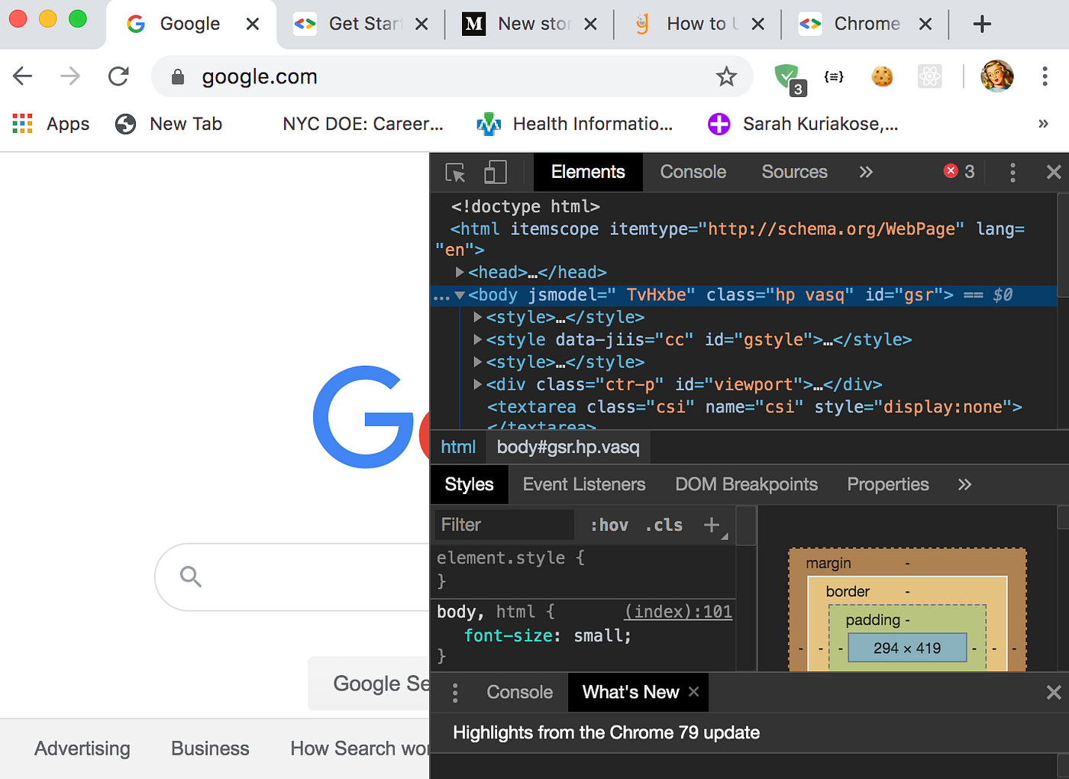
Task: Close the New story Medium tab
Action: click(x=590, y=24)
